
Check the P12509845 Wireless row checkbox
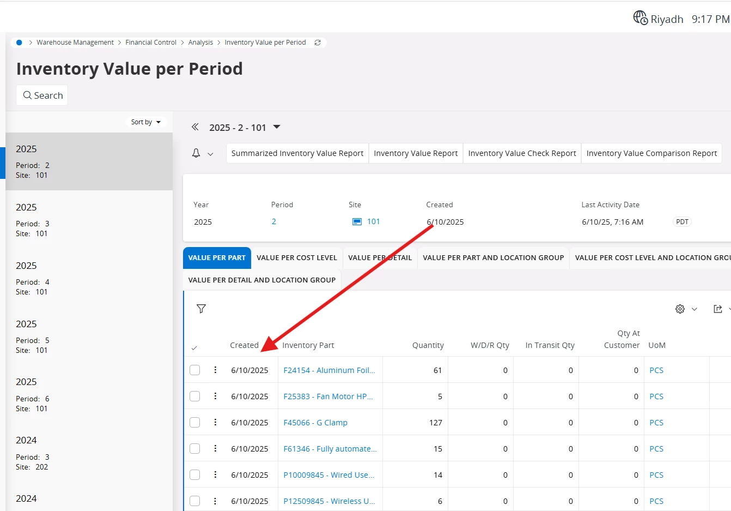point(194,501)
